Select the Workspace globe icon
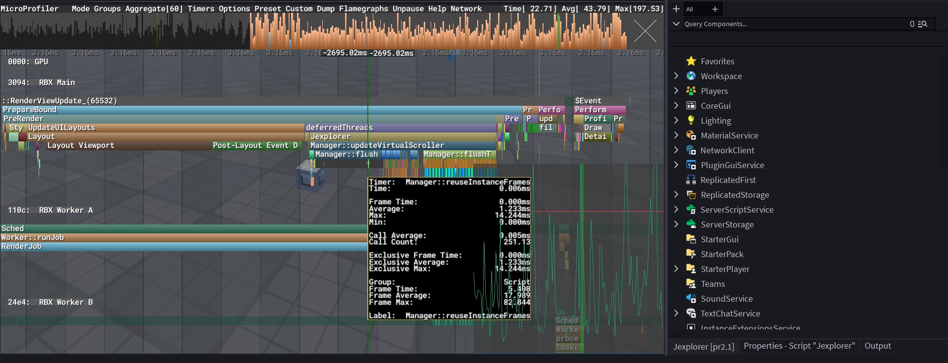 click(x=691, y=76)
